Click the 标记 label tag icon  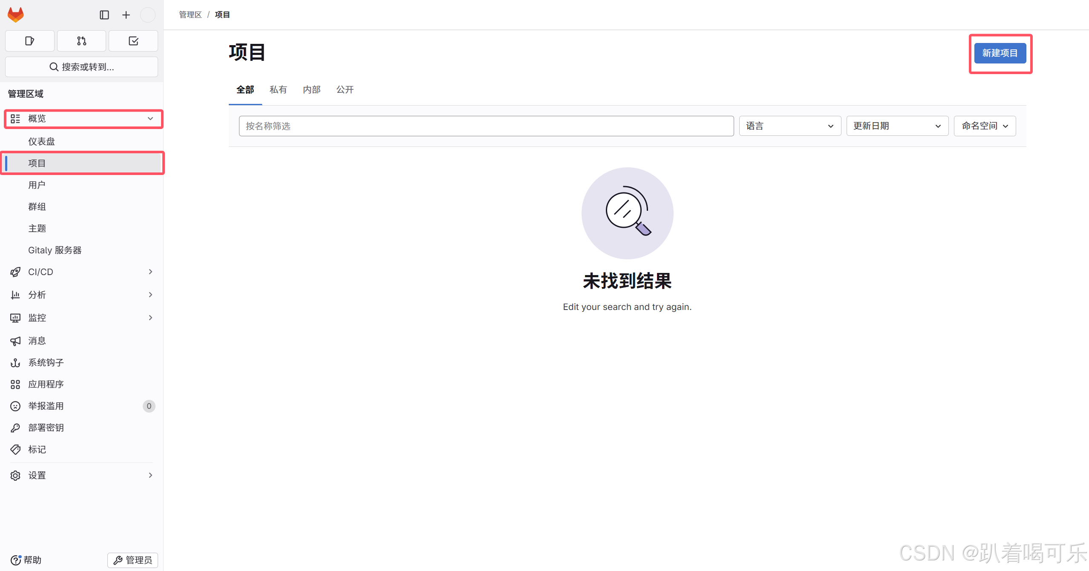pos(15,449)
